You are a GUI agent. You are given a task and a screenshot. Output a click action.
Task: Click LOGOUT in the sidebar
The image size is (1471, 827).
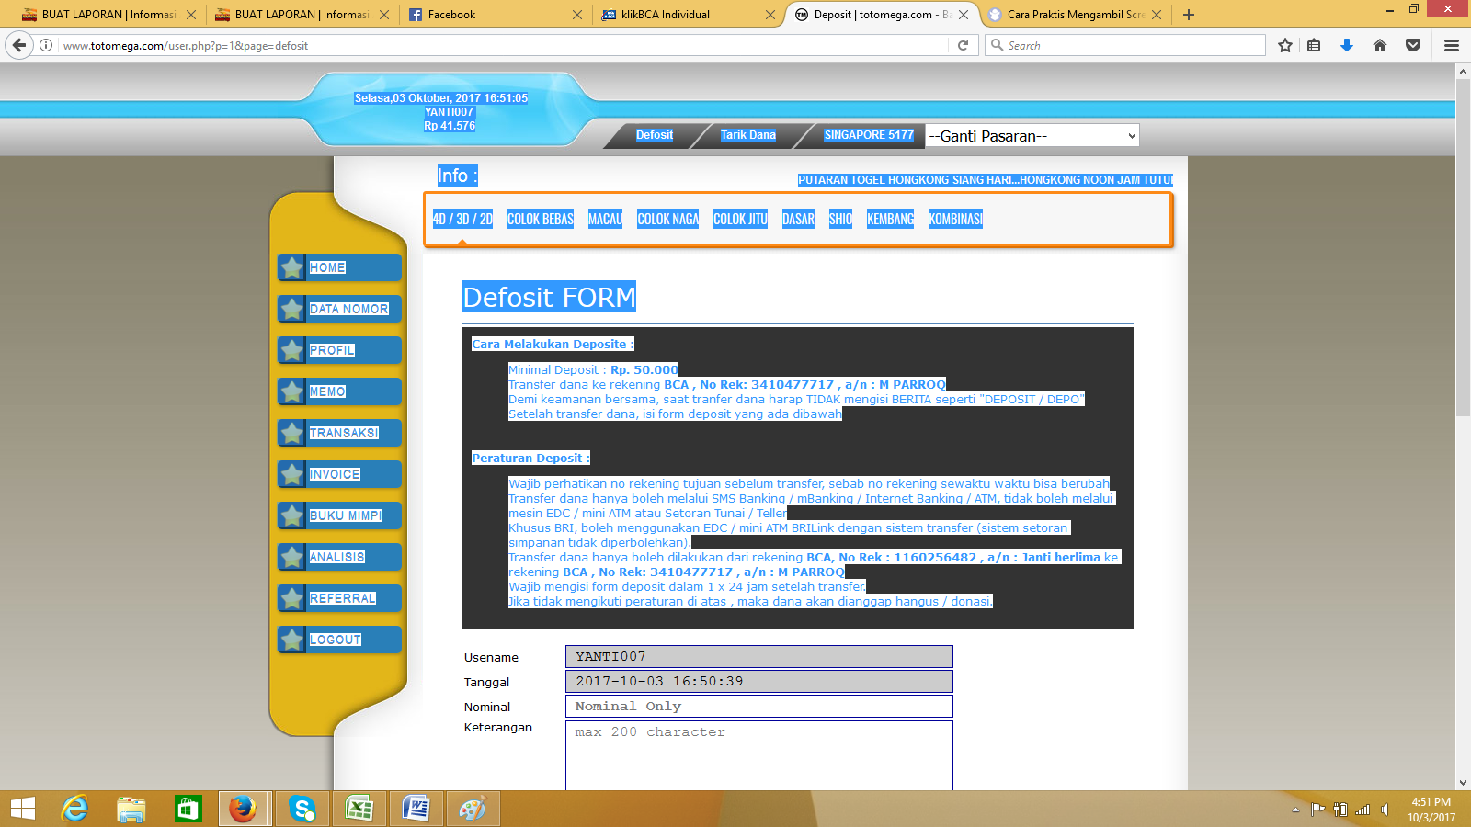(336, 640)
